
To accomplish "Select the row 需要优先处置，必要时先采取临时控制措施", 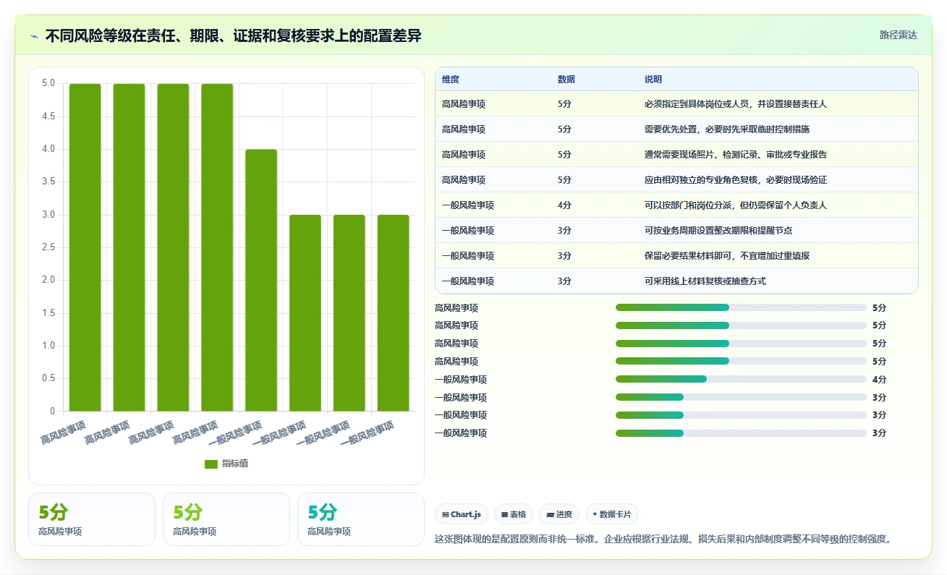I will [676, 129].
